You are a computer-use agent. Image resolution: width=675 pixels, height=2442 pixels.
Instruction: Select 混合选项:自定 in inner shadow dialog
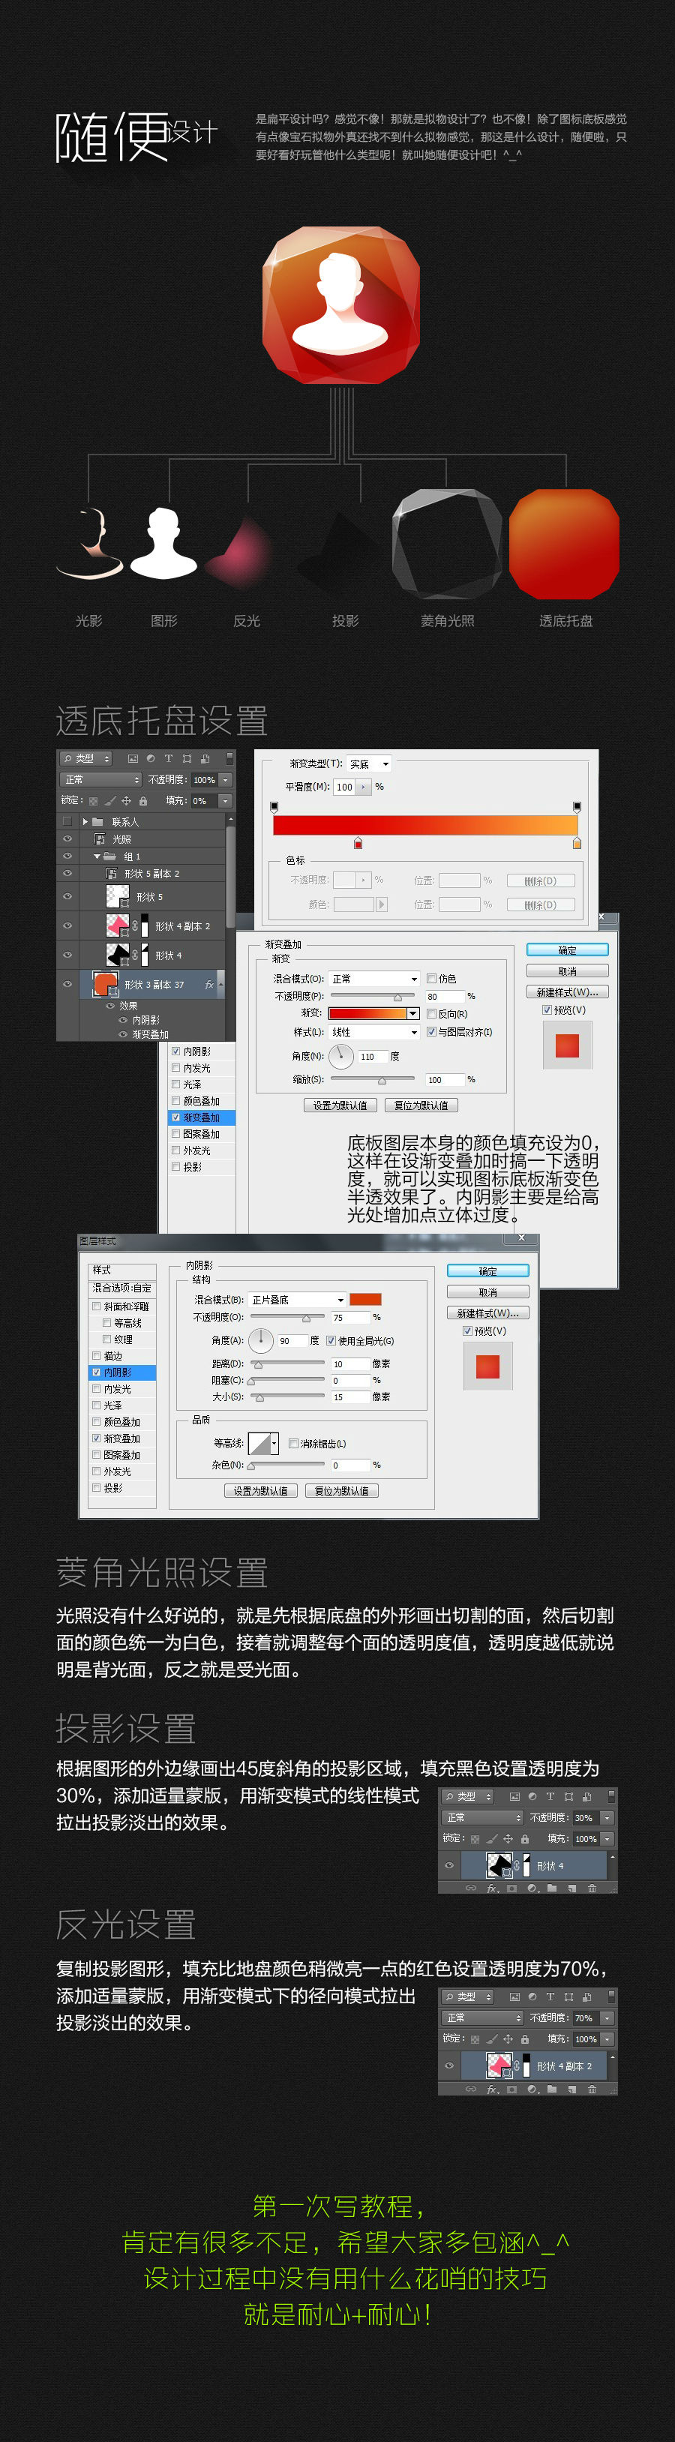point(122,1288)
